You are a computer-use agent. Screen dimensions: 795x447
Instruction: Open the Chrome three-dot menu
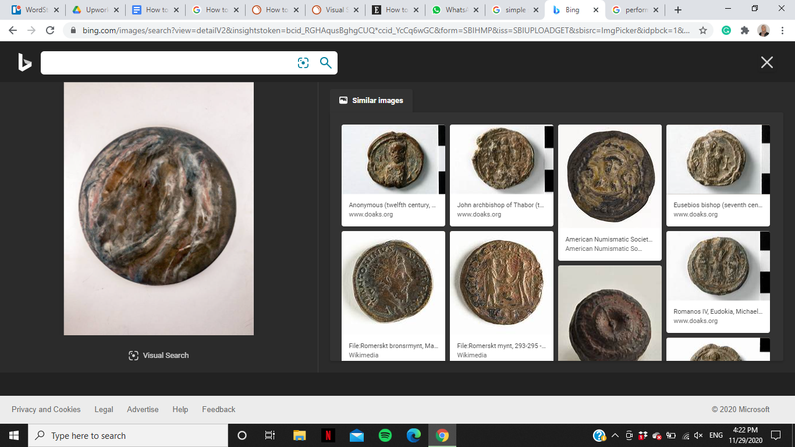point(782,30)
